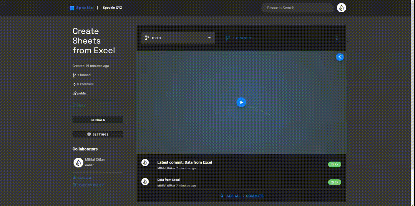The height and width of the screenshot is (206, 415).
Task: Click the XLSX badge on latest commit
Action: click(334, 165)
